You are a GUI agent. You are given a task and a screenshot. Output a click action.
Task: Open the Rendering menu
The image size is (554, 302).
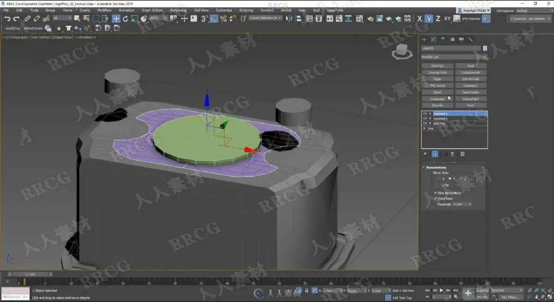tap(178, 10)
